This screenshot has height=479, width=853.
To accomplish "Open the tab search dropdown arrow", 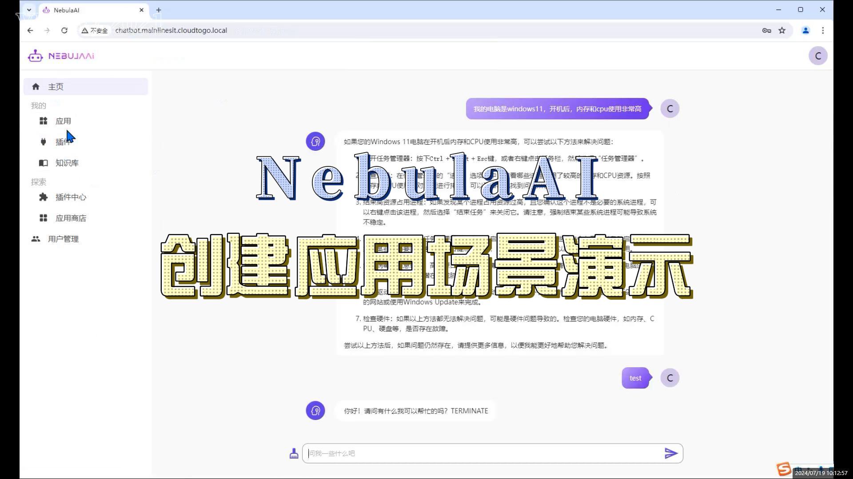I will 29,10.
